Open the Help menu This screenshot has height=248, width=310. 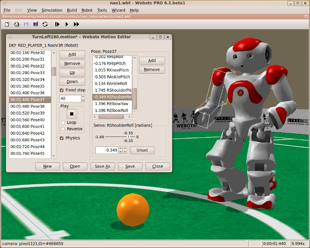(134, 10)
